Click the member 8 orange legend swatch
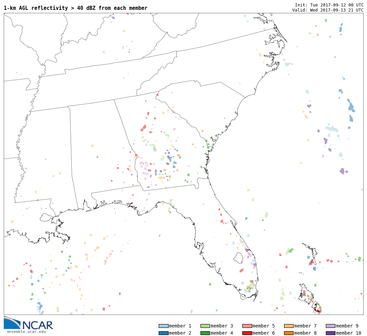This screenshot has width=367, height=336. (x=289, y=333)
